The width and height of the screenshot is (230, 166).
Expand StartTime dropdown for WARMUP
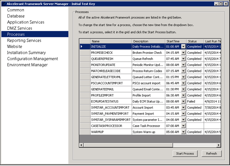pyautogui.click(x=183, y=132)
